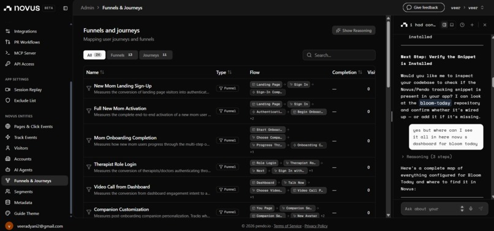494x231 pixels.
Task: Expand +1 more steps in Mom Onboarding Completion
Action: click(x=252, y=152)
